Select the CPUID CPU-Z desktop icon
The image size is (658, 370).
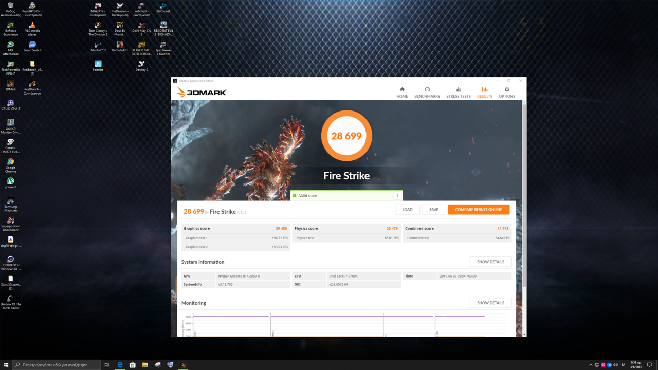[x=10, y=105]
